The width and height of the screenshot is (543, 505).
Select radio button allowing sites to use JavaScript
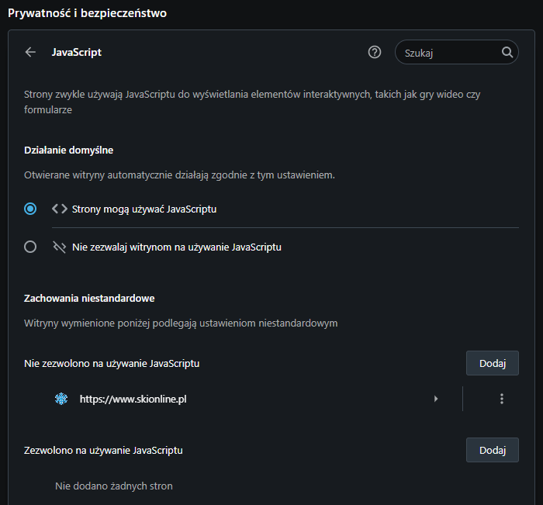pos(30,209)
